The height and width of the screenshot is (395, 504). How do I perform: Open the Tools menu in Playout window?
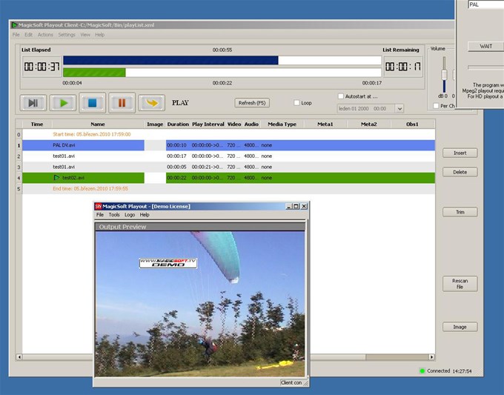tap(114, 215)
